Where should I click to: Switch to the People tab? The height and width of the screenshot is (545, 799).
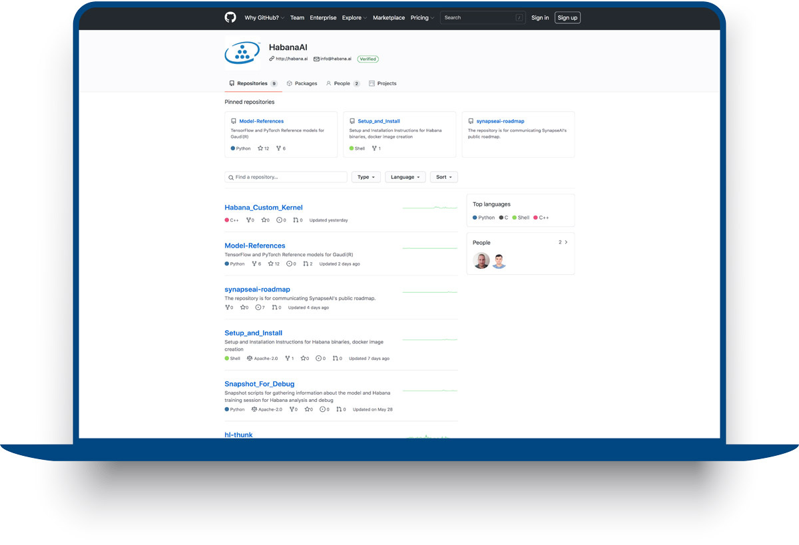coord(343,84)
